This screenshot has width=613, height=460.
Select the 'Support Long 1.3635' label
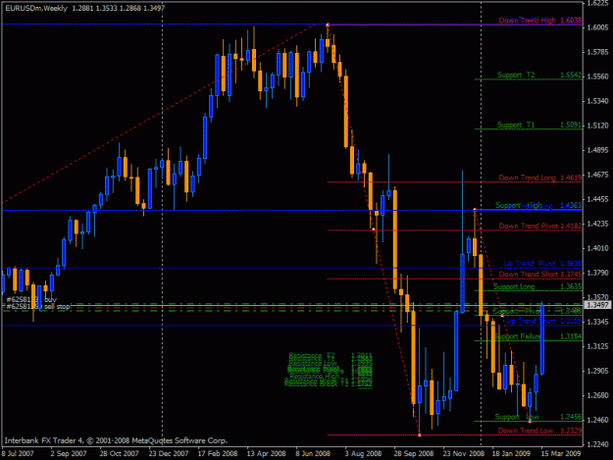click(537, 286)
